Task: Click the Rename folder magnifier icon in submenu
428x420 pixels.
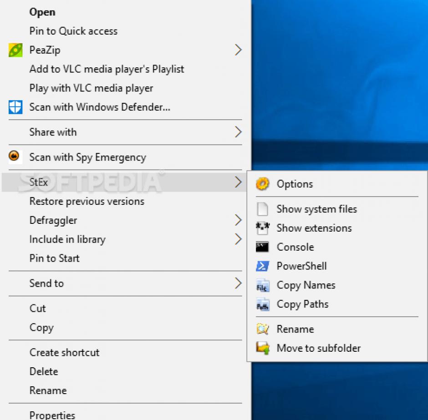Action: coord(263,329)
